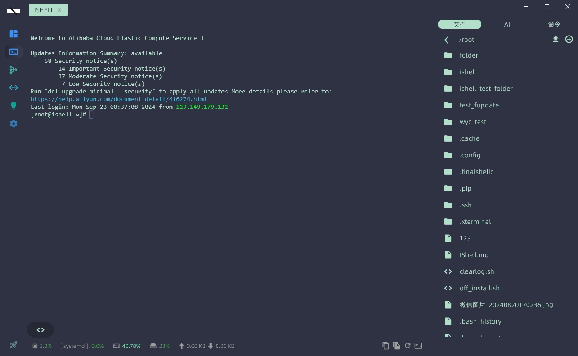The height and width of the screenshot is (356, 578).
Task: Open the aliyun document_detail link
Action: click(118, 99)
